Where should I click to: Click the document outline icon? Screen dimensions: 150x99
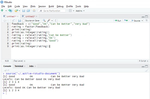[x=146, y=20]
